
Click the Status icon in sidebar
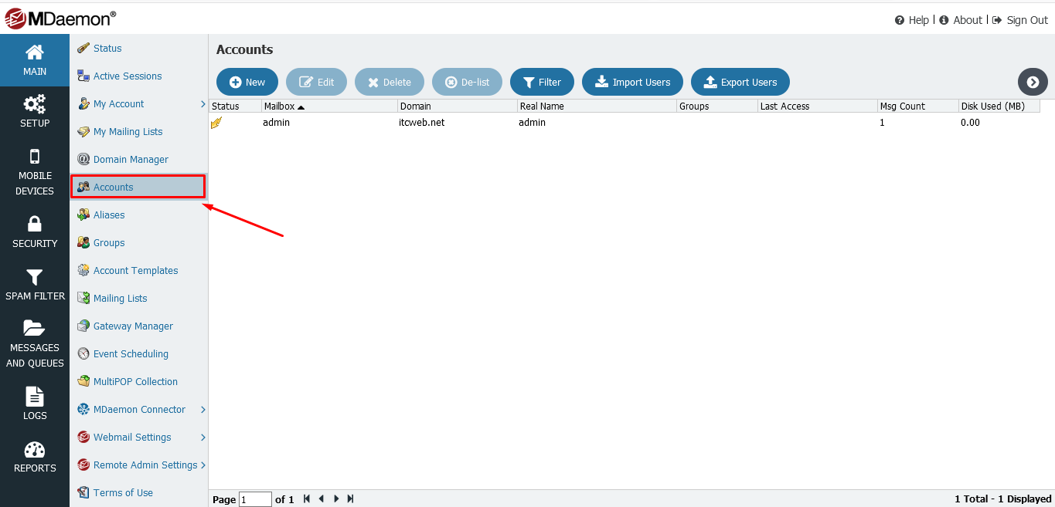83,48
